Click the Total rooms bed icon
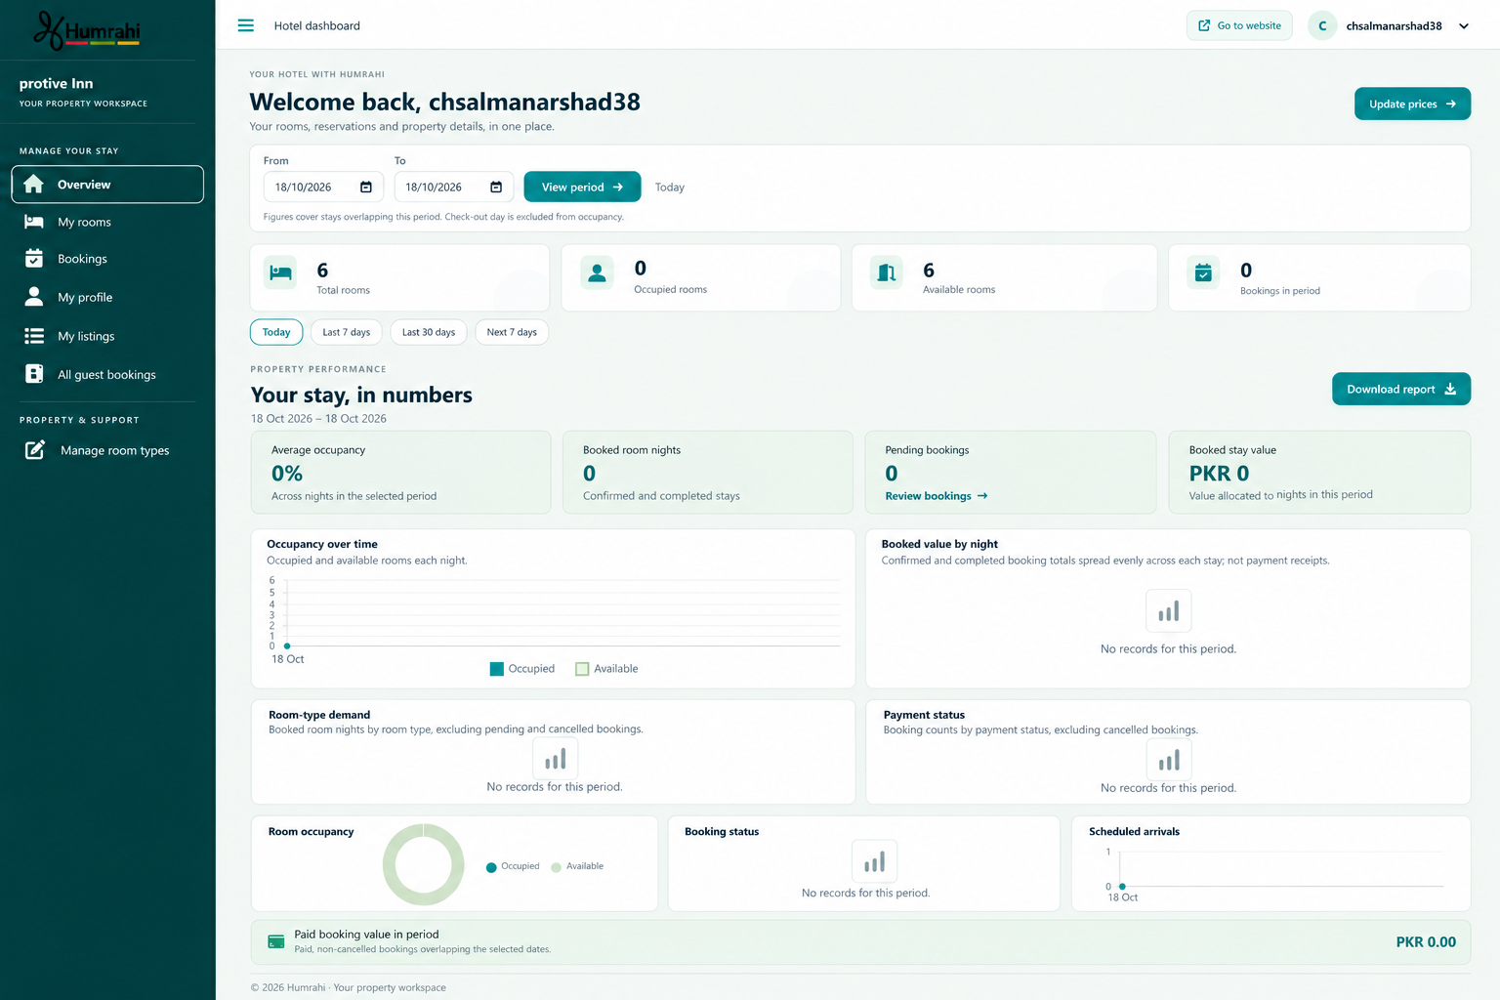The height and width of the screenshot is (1000, 1500). 281,273
